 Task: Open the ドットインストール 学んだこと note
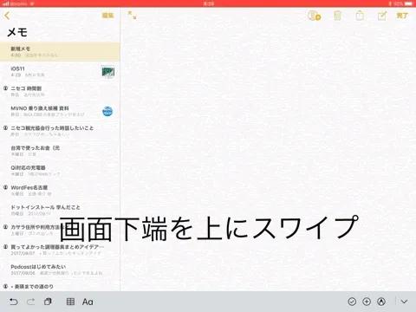[60, 211]
